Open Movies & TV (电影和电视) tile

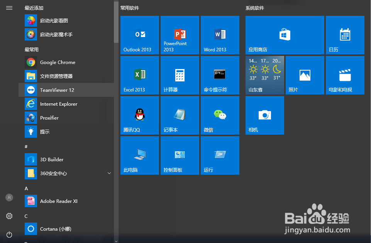[345, 75]
